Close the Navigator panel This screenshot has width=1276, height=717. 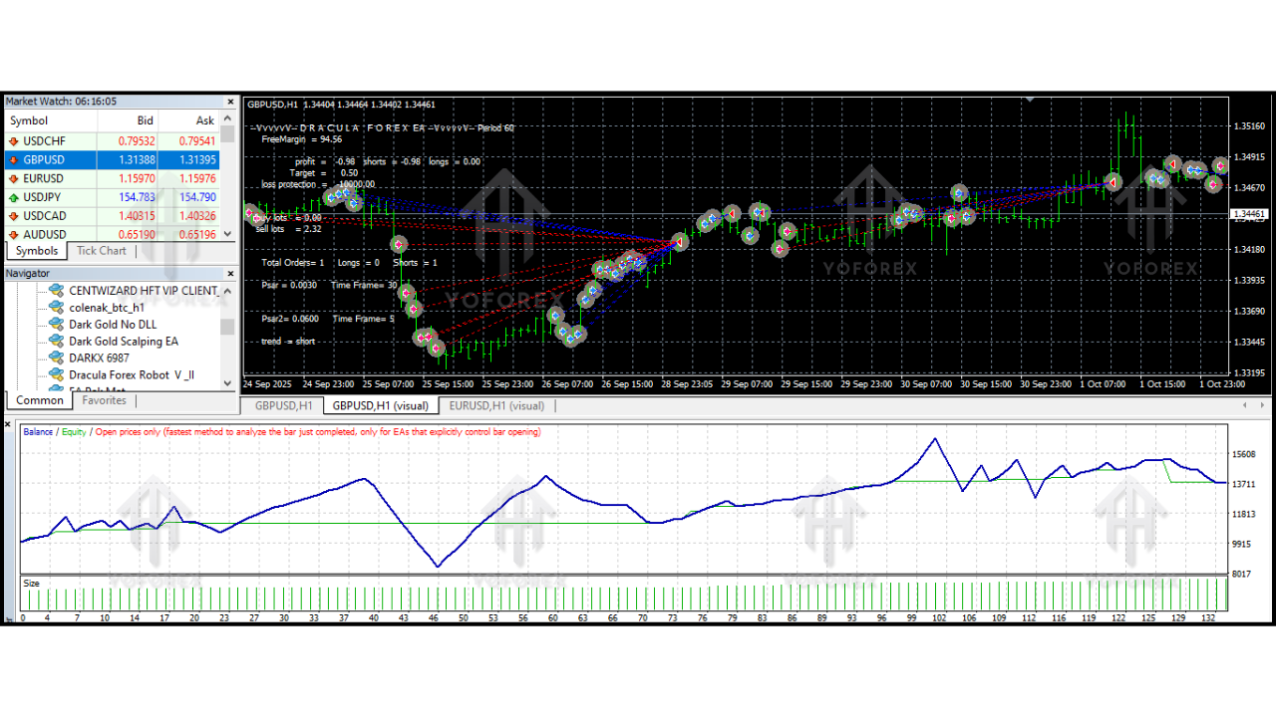[x=230, y=274]
